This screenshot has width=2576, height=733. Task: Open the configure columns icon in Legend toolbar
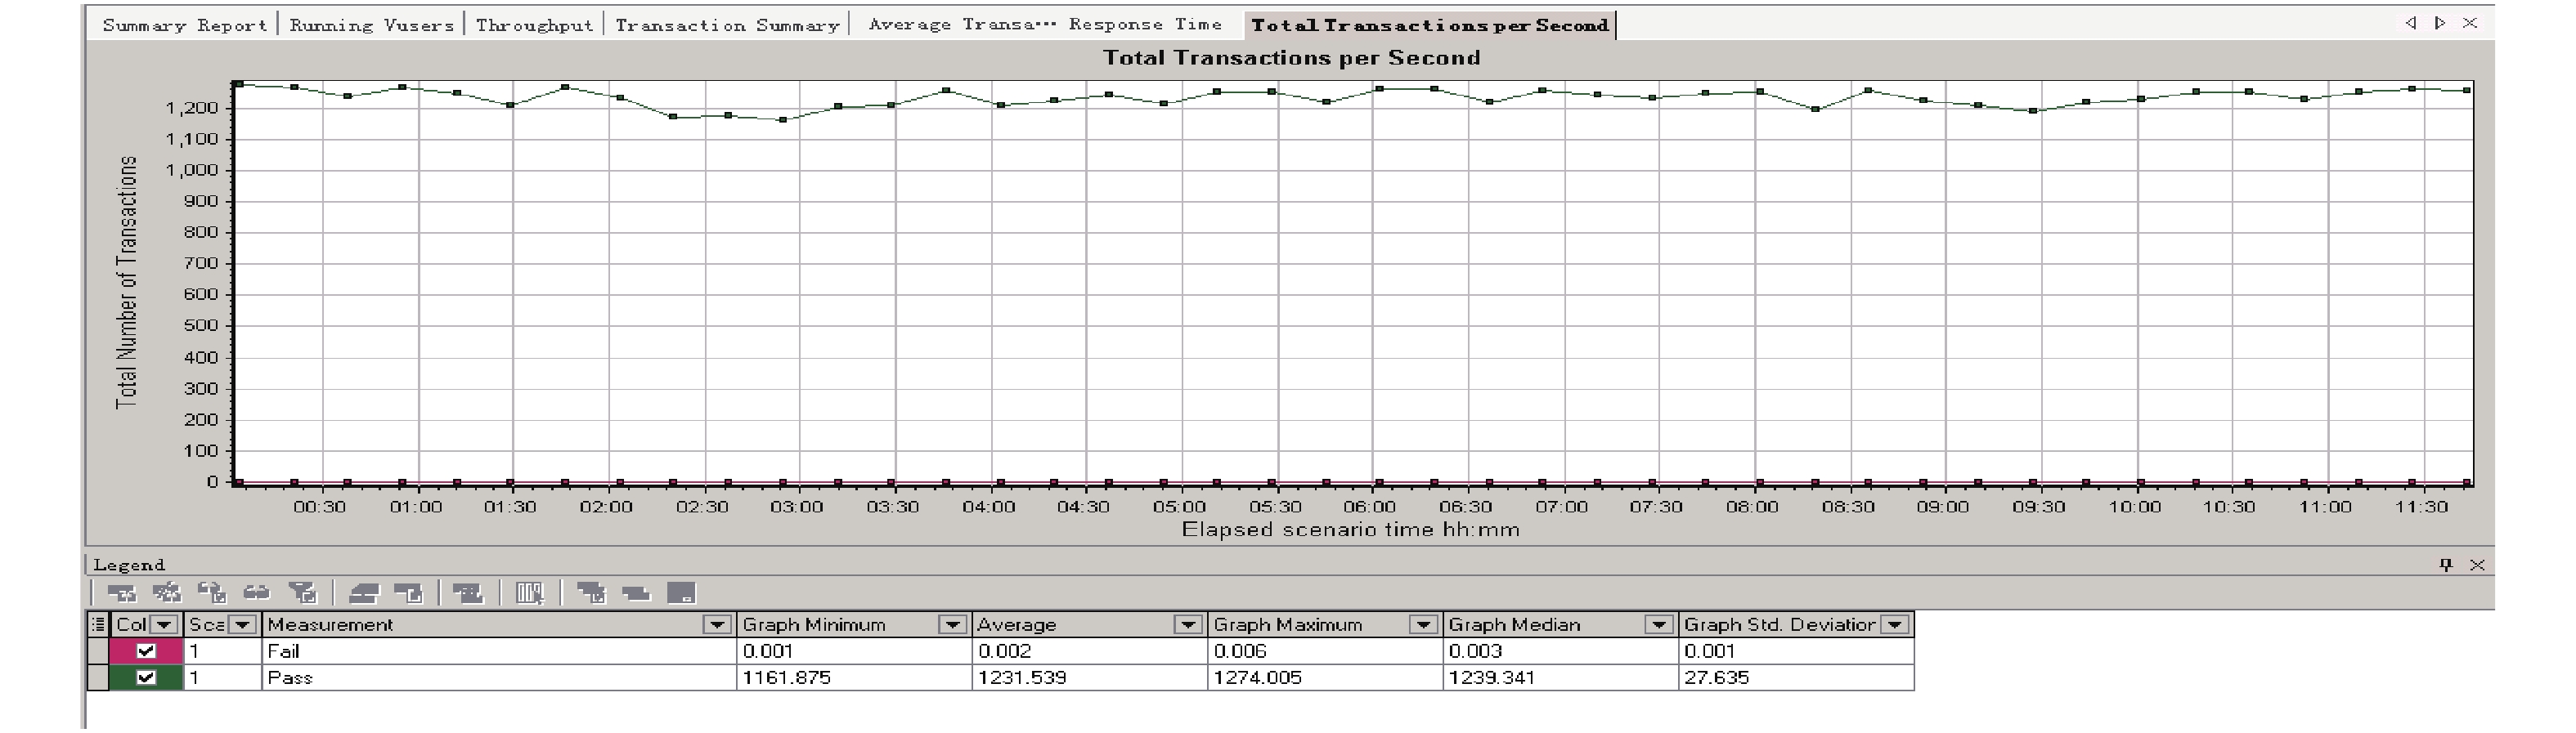530,593
